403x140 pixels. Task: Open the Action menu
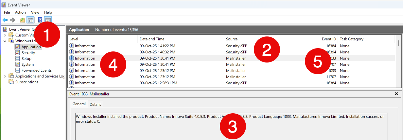20,12
